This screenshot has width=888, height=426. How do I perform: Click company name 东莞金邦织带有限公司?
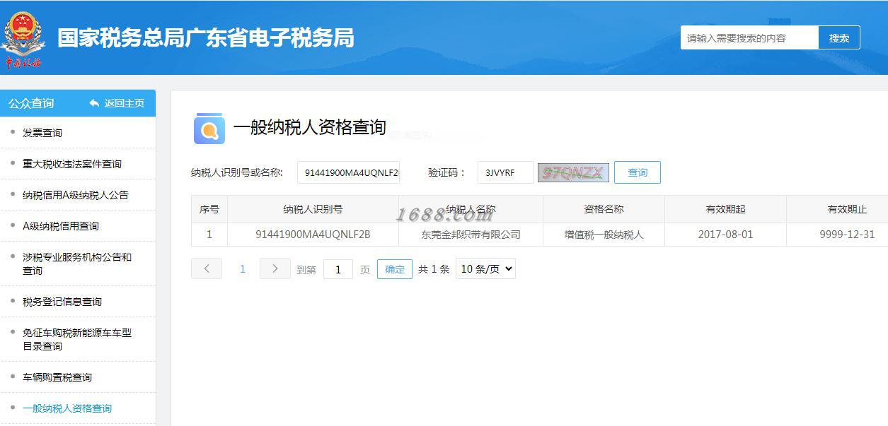pos(471,235)
